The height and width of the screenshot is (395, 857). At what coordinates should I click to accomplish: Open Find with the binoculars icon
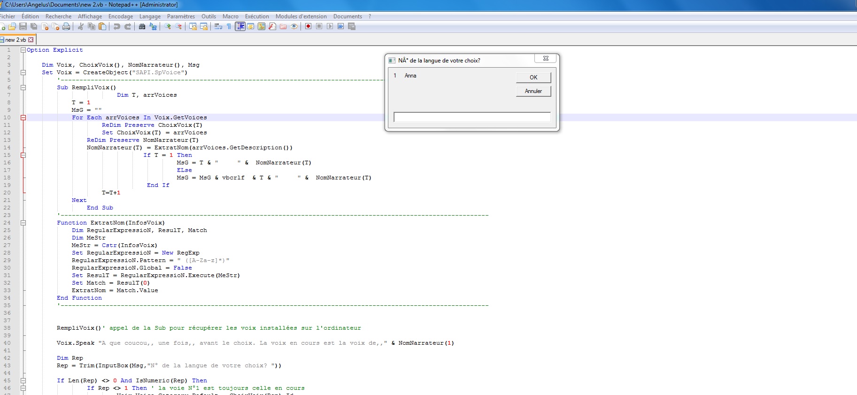(142, 26)
